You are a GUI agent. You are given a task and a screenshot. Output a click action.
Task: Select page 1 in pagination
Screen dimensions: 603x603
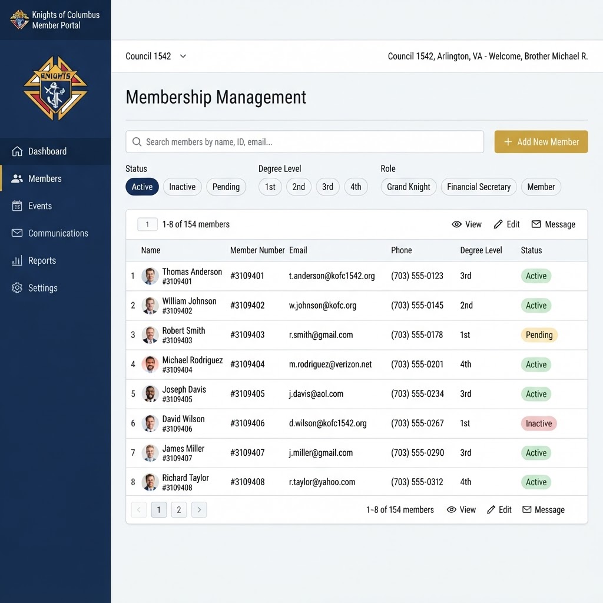pyautogui.click(x=159, y=509)
